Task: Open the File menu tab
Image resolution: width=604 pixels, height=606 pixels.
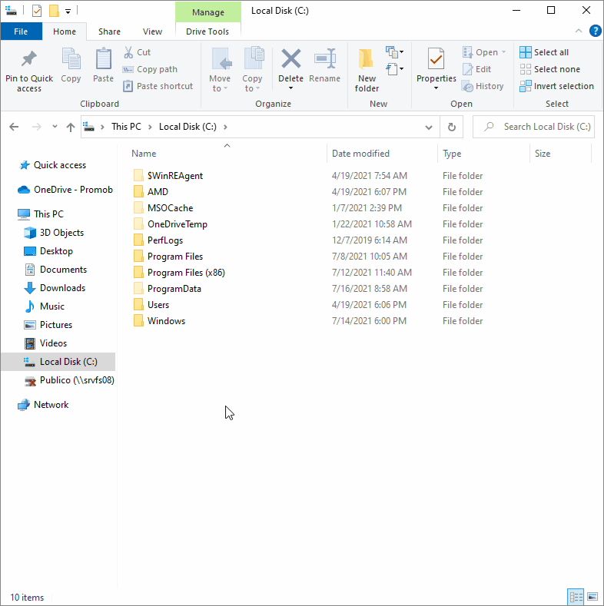Action: [x=21, y=31]
